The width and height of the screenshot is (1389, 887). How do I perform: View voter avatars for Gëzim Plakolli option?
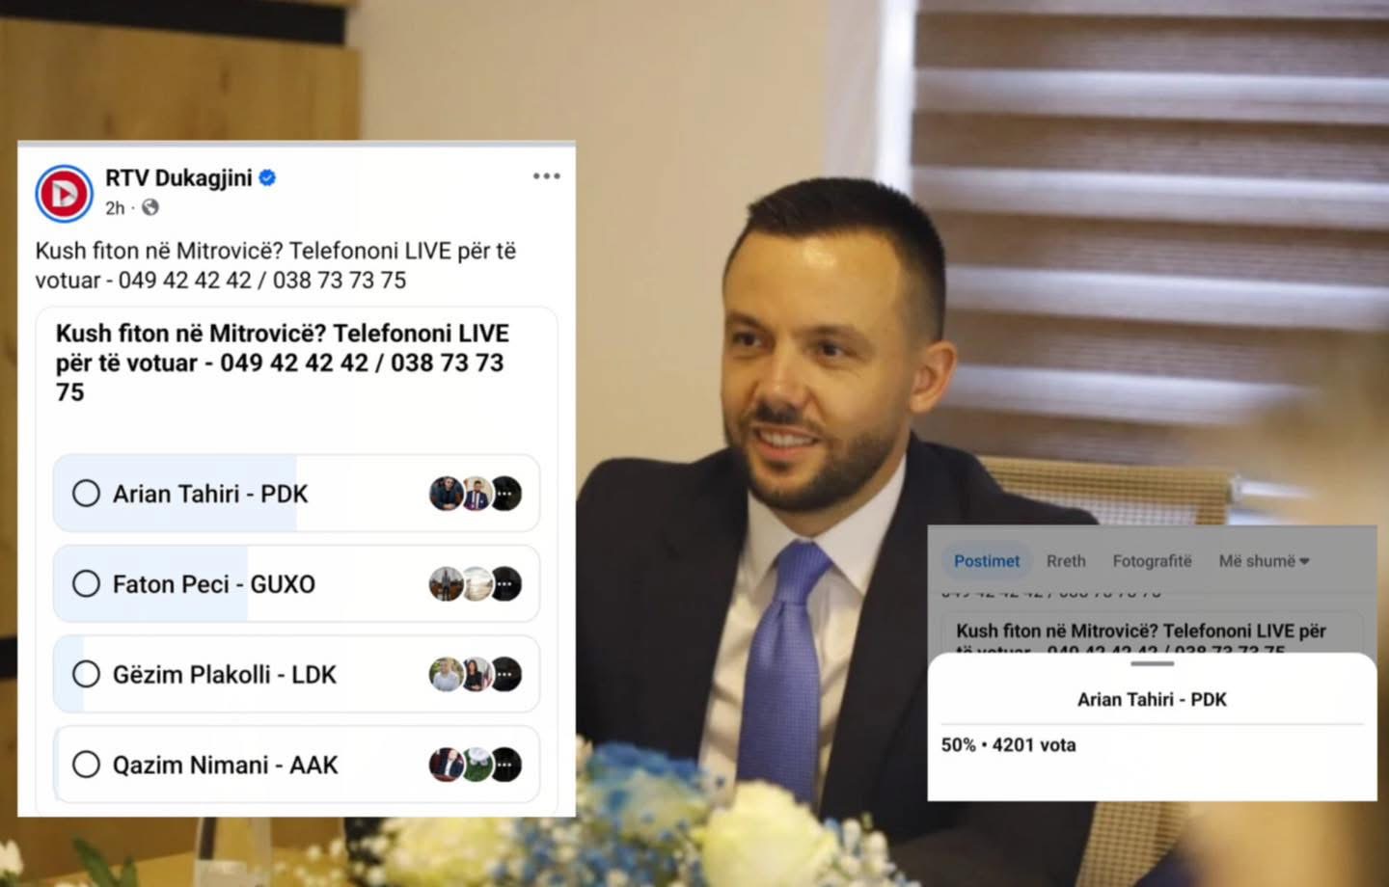[x=476, y=675]
